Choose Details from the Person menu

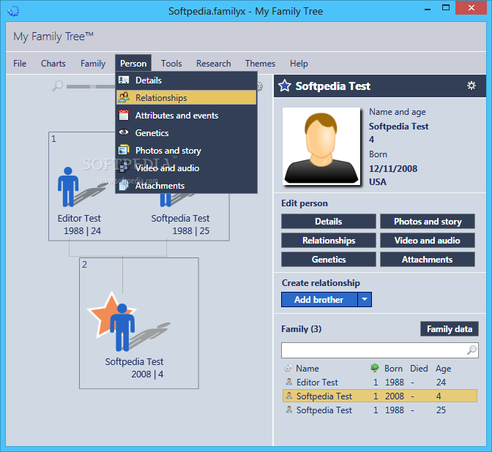187,80
